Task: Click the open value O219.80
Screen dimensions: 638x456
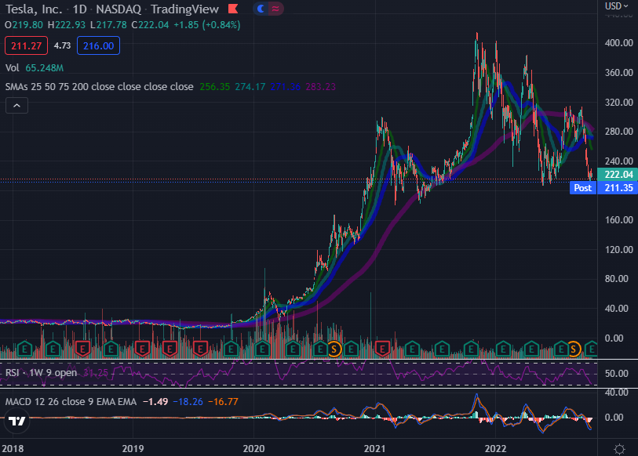Action: [24, 25]
